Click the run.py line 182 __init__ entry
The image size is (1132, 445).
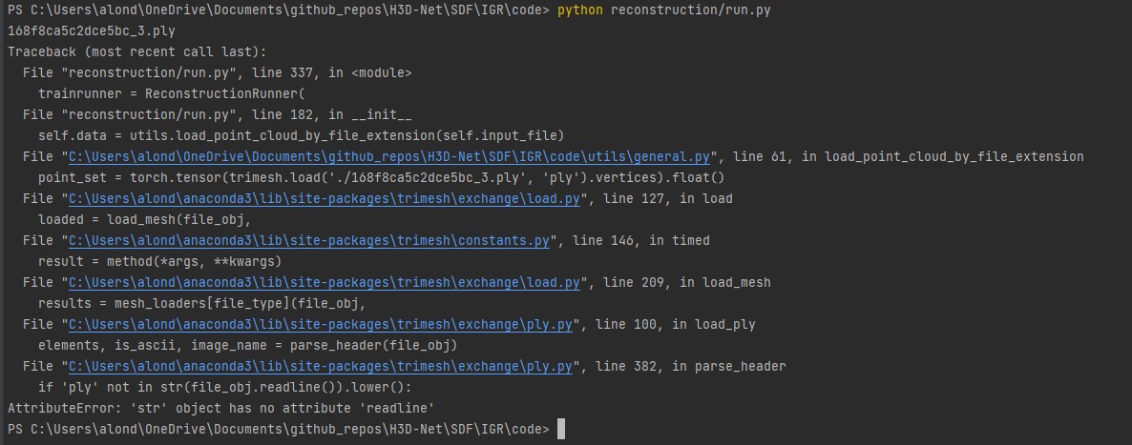click(x=218, y=114)
